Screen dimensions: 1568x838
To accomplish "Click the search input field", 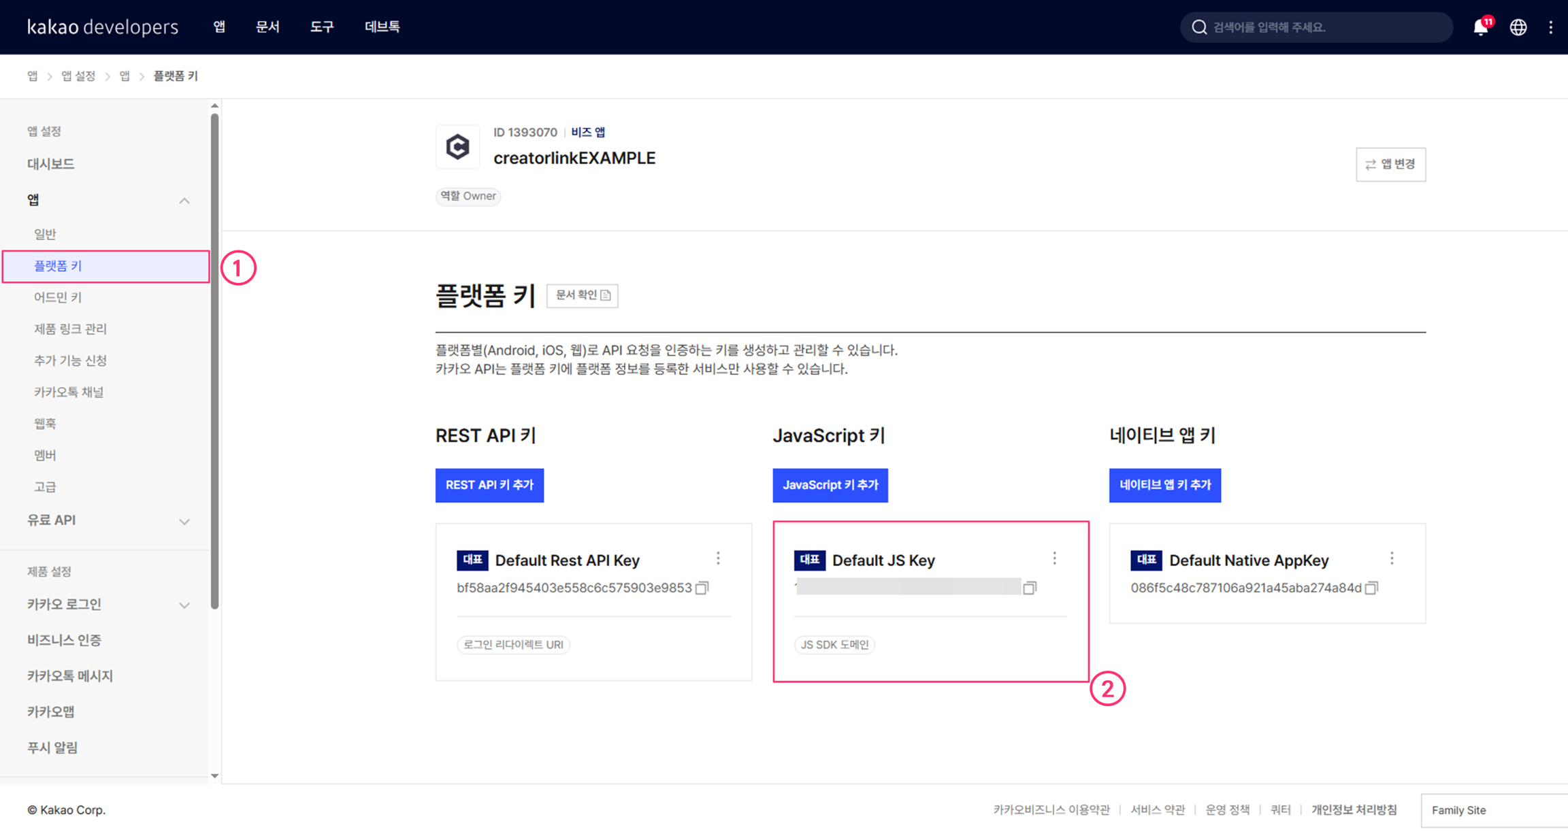I will tap(1320, 27).
